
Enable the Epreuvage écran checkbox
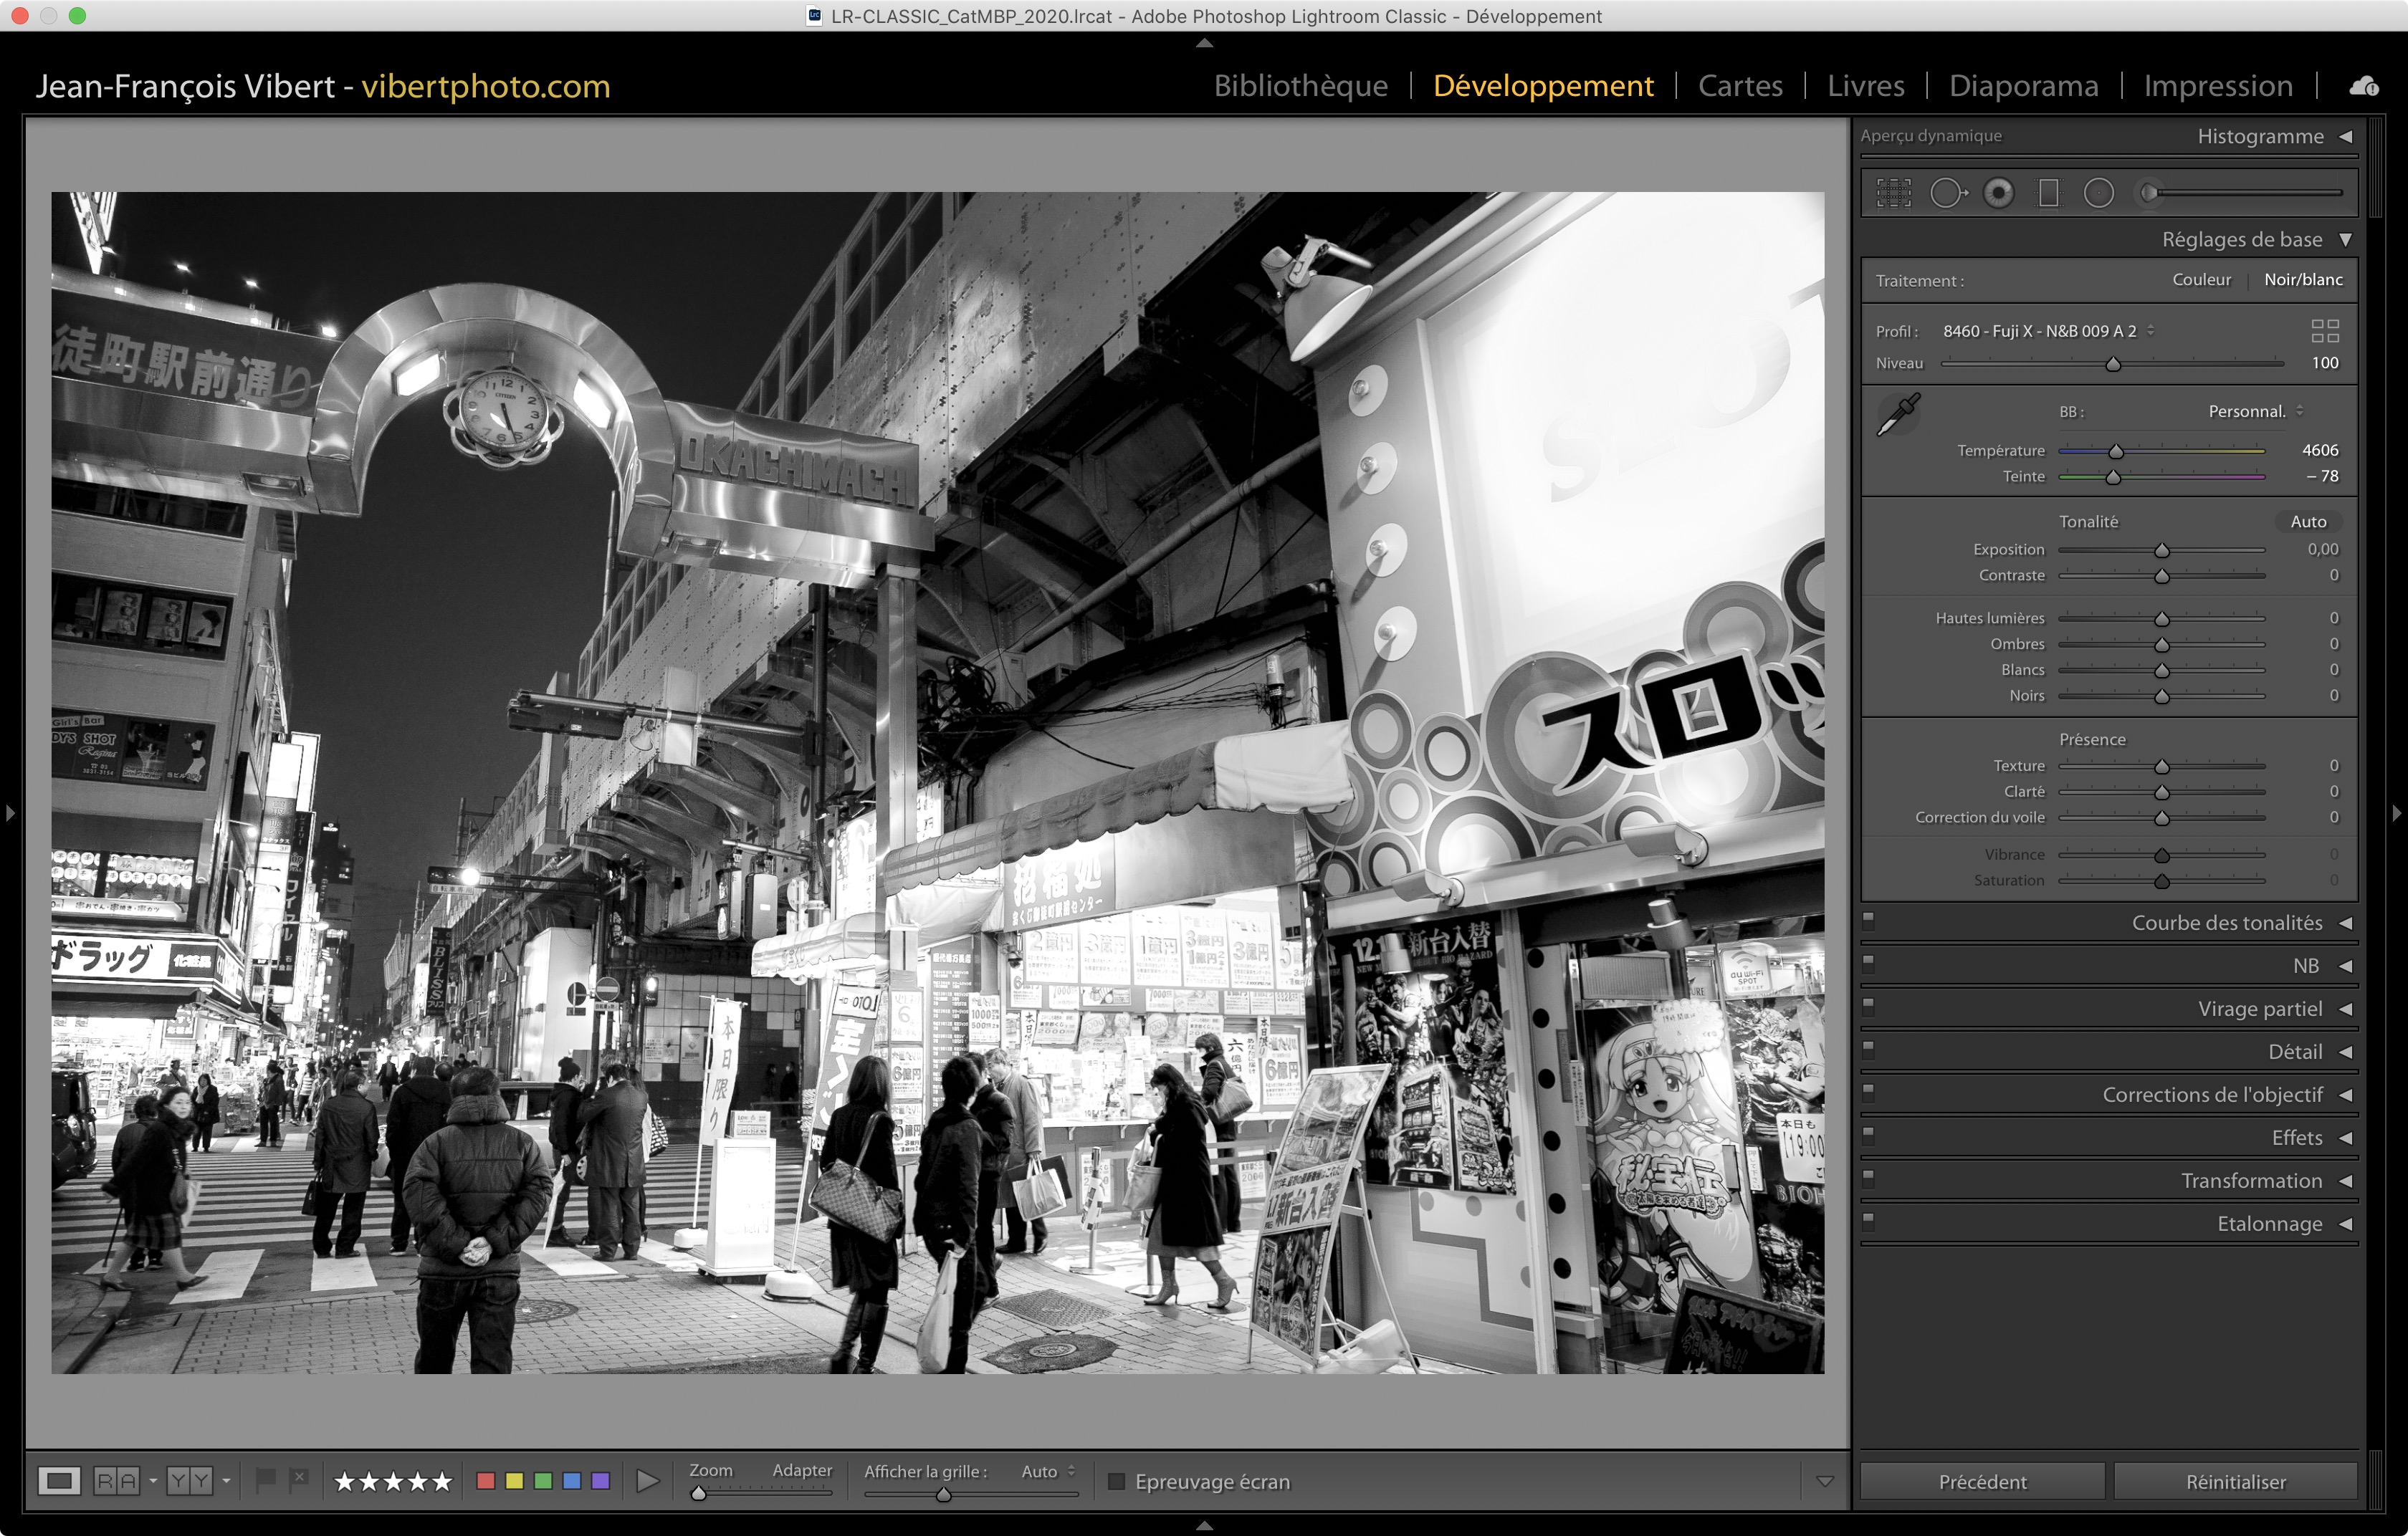1117,1481
